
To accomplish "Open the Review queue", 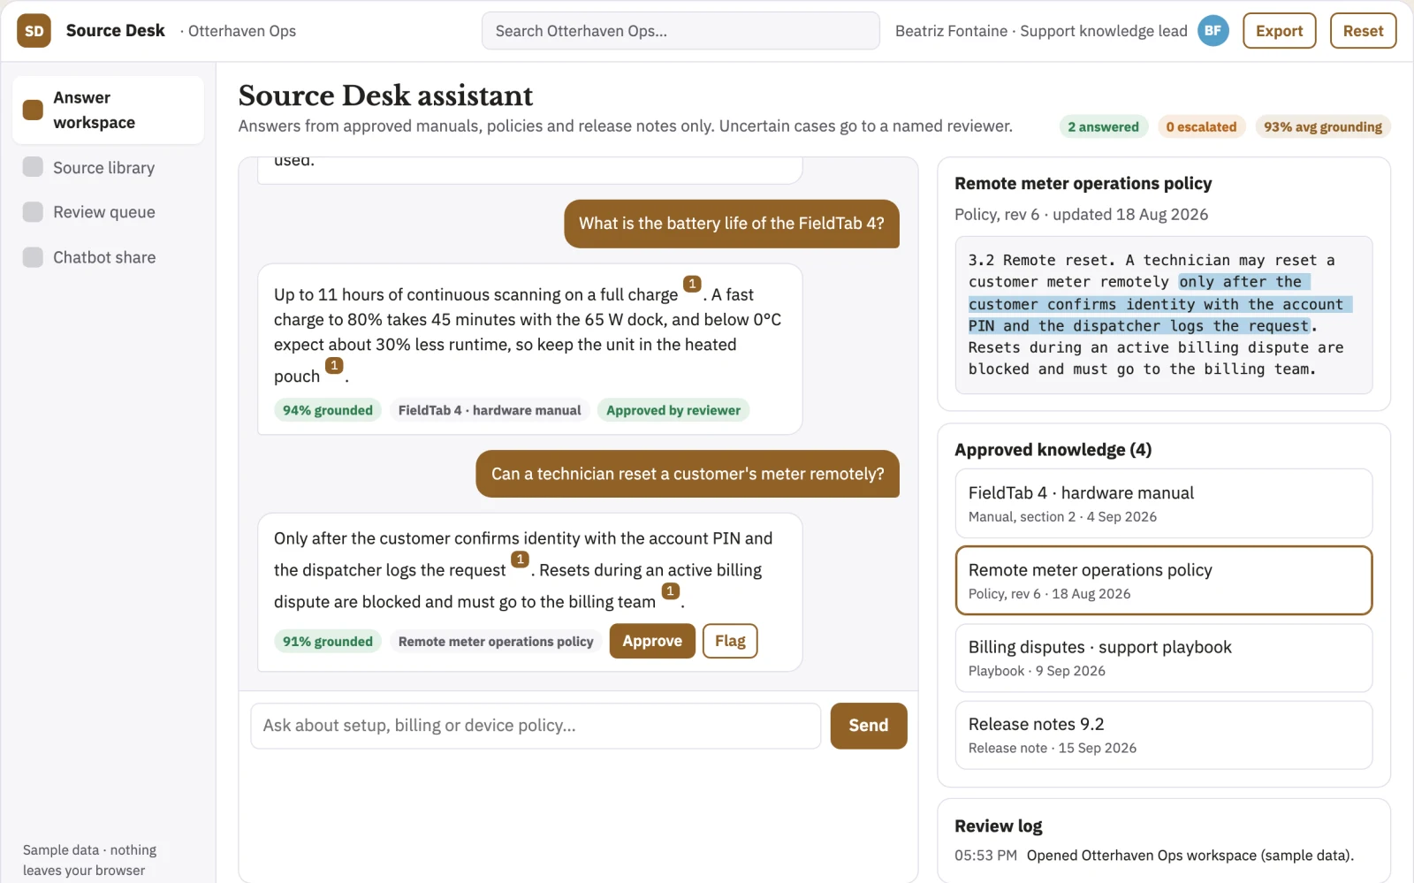I will pyautogui.click(x=108, y=212).
